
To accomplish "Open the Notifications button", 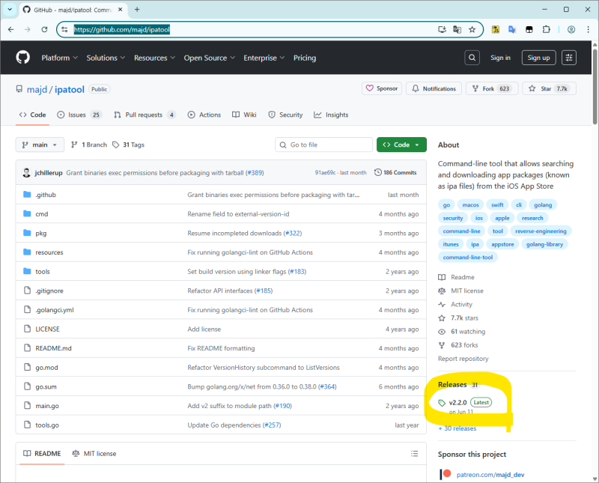I will click(x=434, y=88).
